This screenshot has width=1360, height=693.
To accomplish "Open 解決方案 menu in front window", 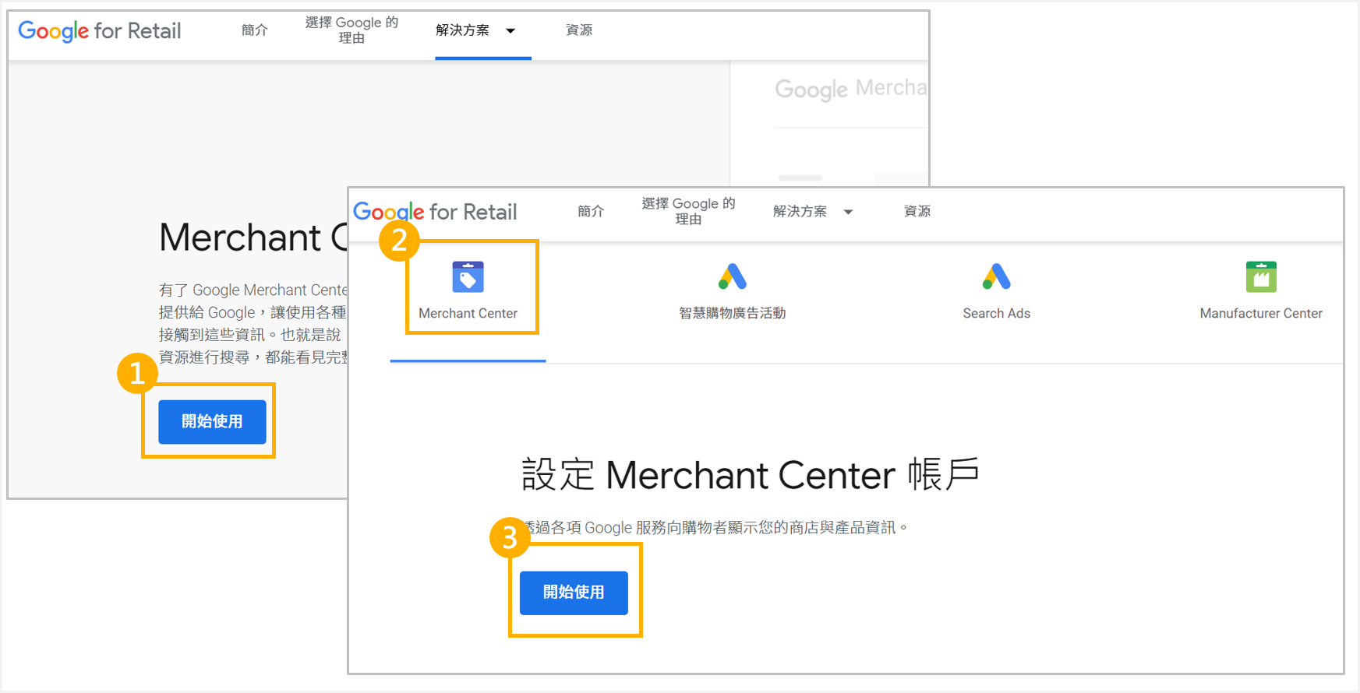I will [800, 211].
